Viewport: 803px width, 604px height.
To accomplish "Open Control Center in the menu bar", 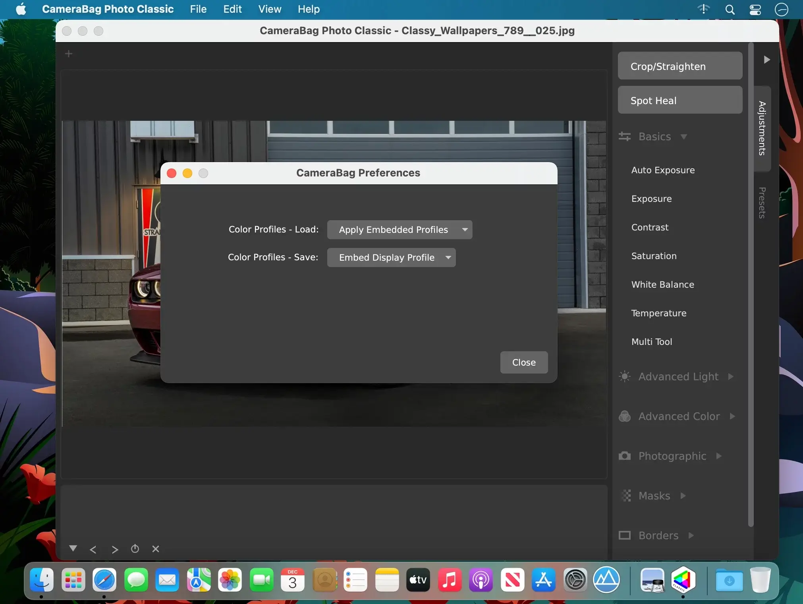I will 755,10.
